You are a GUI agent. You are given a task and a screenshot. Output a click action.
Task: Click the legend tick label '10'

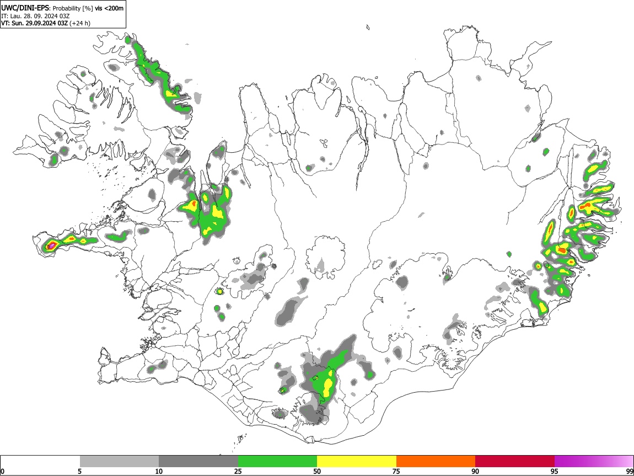[x=159, y=471]
